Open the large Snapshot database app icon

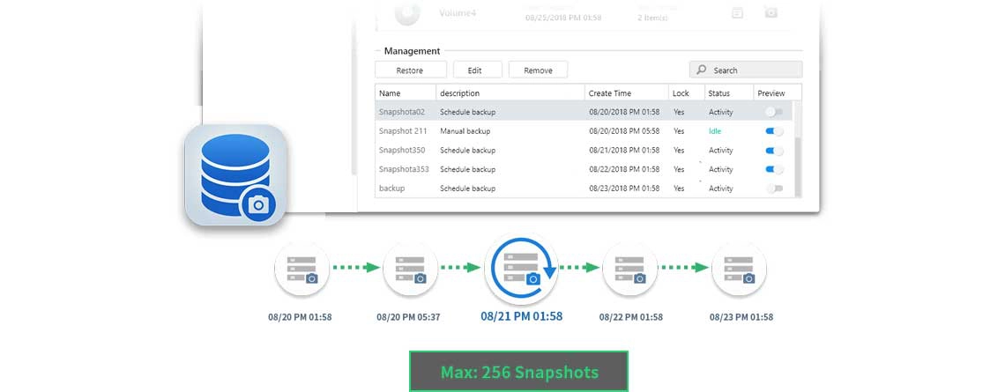[x=235, y=175]
